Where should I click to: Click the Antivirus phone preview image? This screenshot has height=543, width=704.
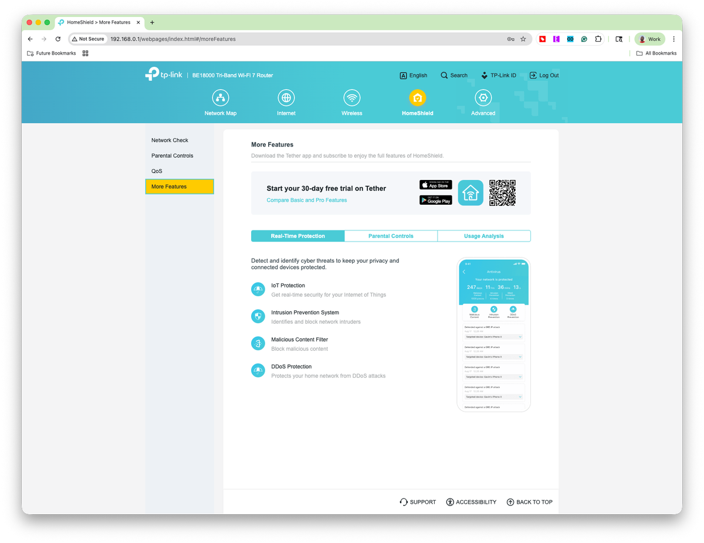(493, 335)
